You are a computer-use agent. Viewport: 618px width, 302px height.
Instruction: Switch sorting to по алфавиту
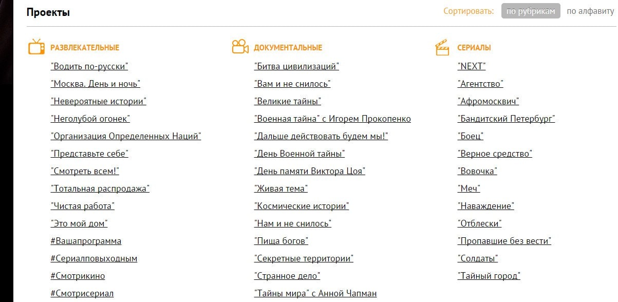(590, 11)
